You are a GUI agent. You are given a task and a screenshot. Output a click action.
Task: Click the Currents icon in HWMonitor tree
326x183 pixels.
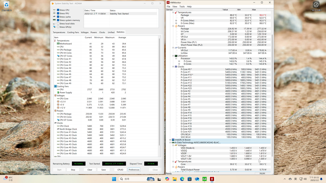coord(176,48)
